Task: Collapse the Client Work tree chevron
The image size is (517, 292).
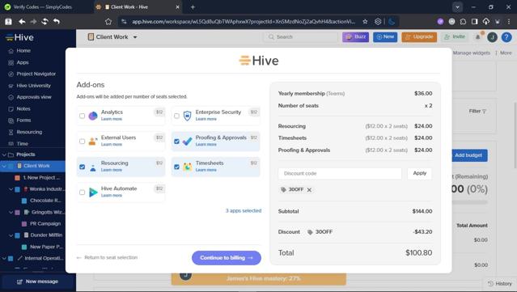Action: click(4, 166)
